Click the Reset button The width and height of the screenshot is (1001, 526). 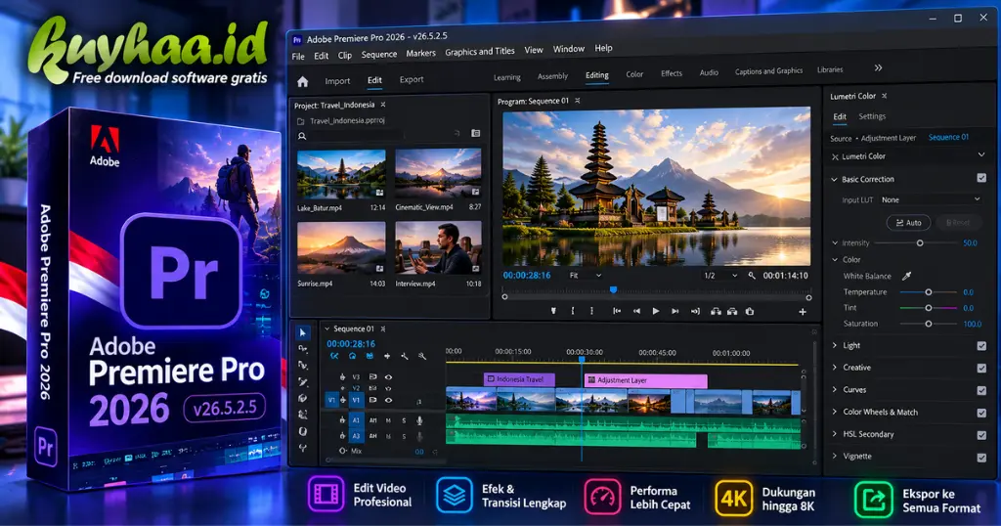[958, 223]
